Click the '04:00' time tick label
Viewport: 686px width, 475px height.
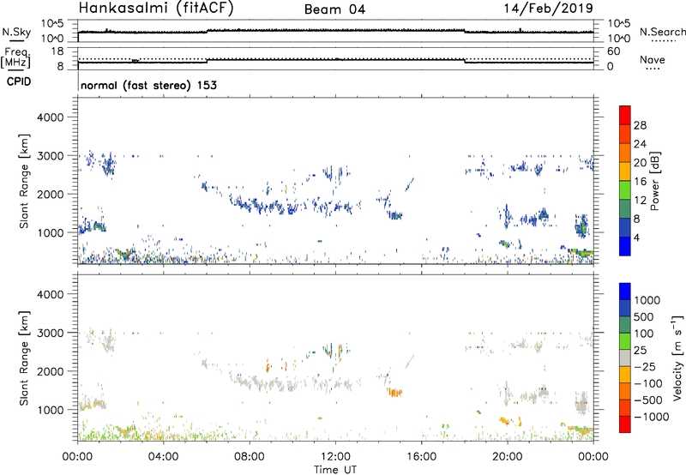click(x=163, y=457)
